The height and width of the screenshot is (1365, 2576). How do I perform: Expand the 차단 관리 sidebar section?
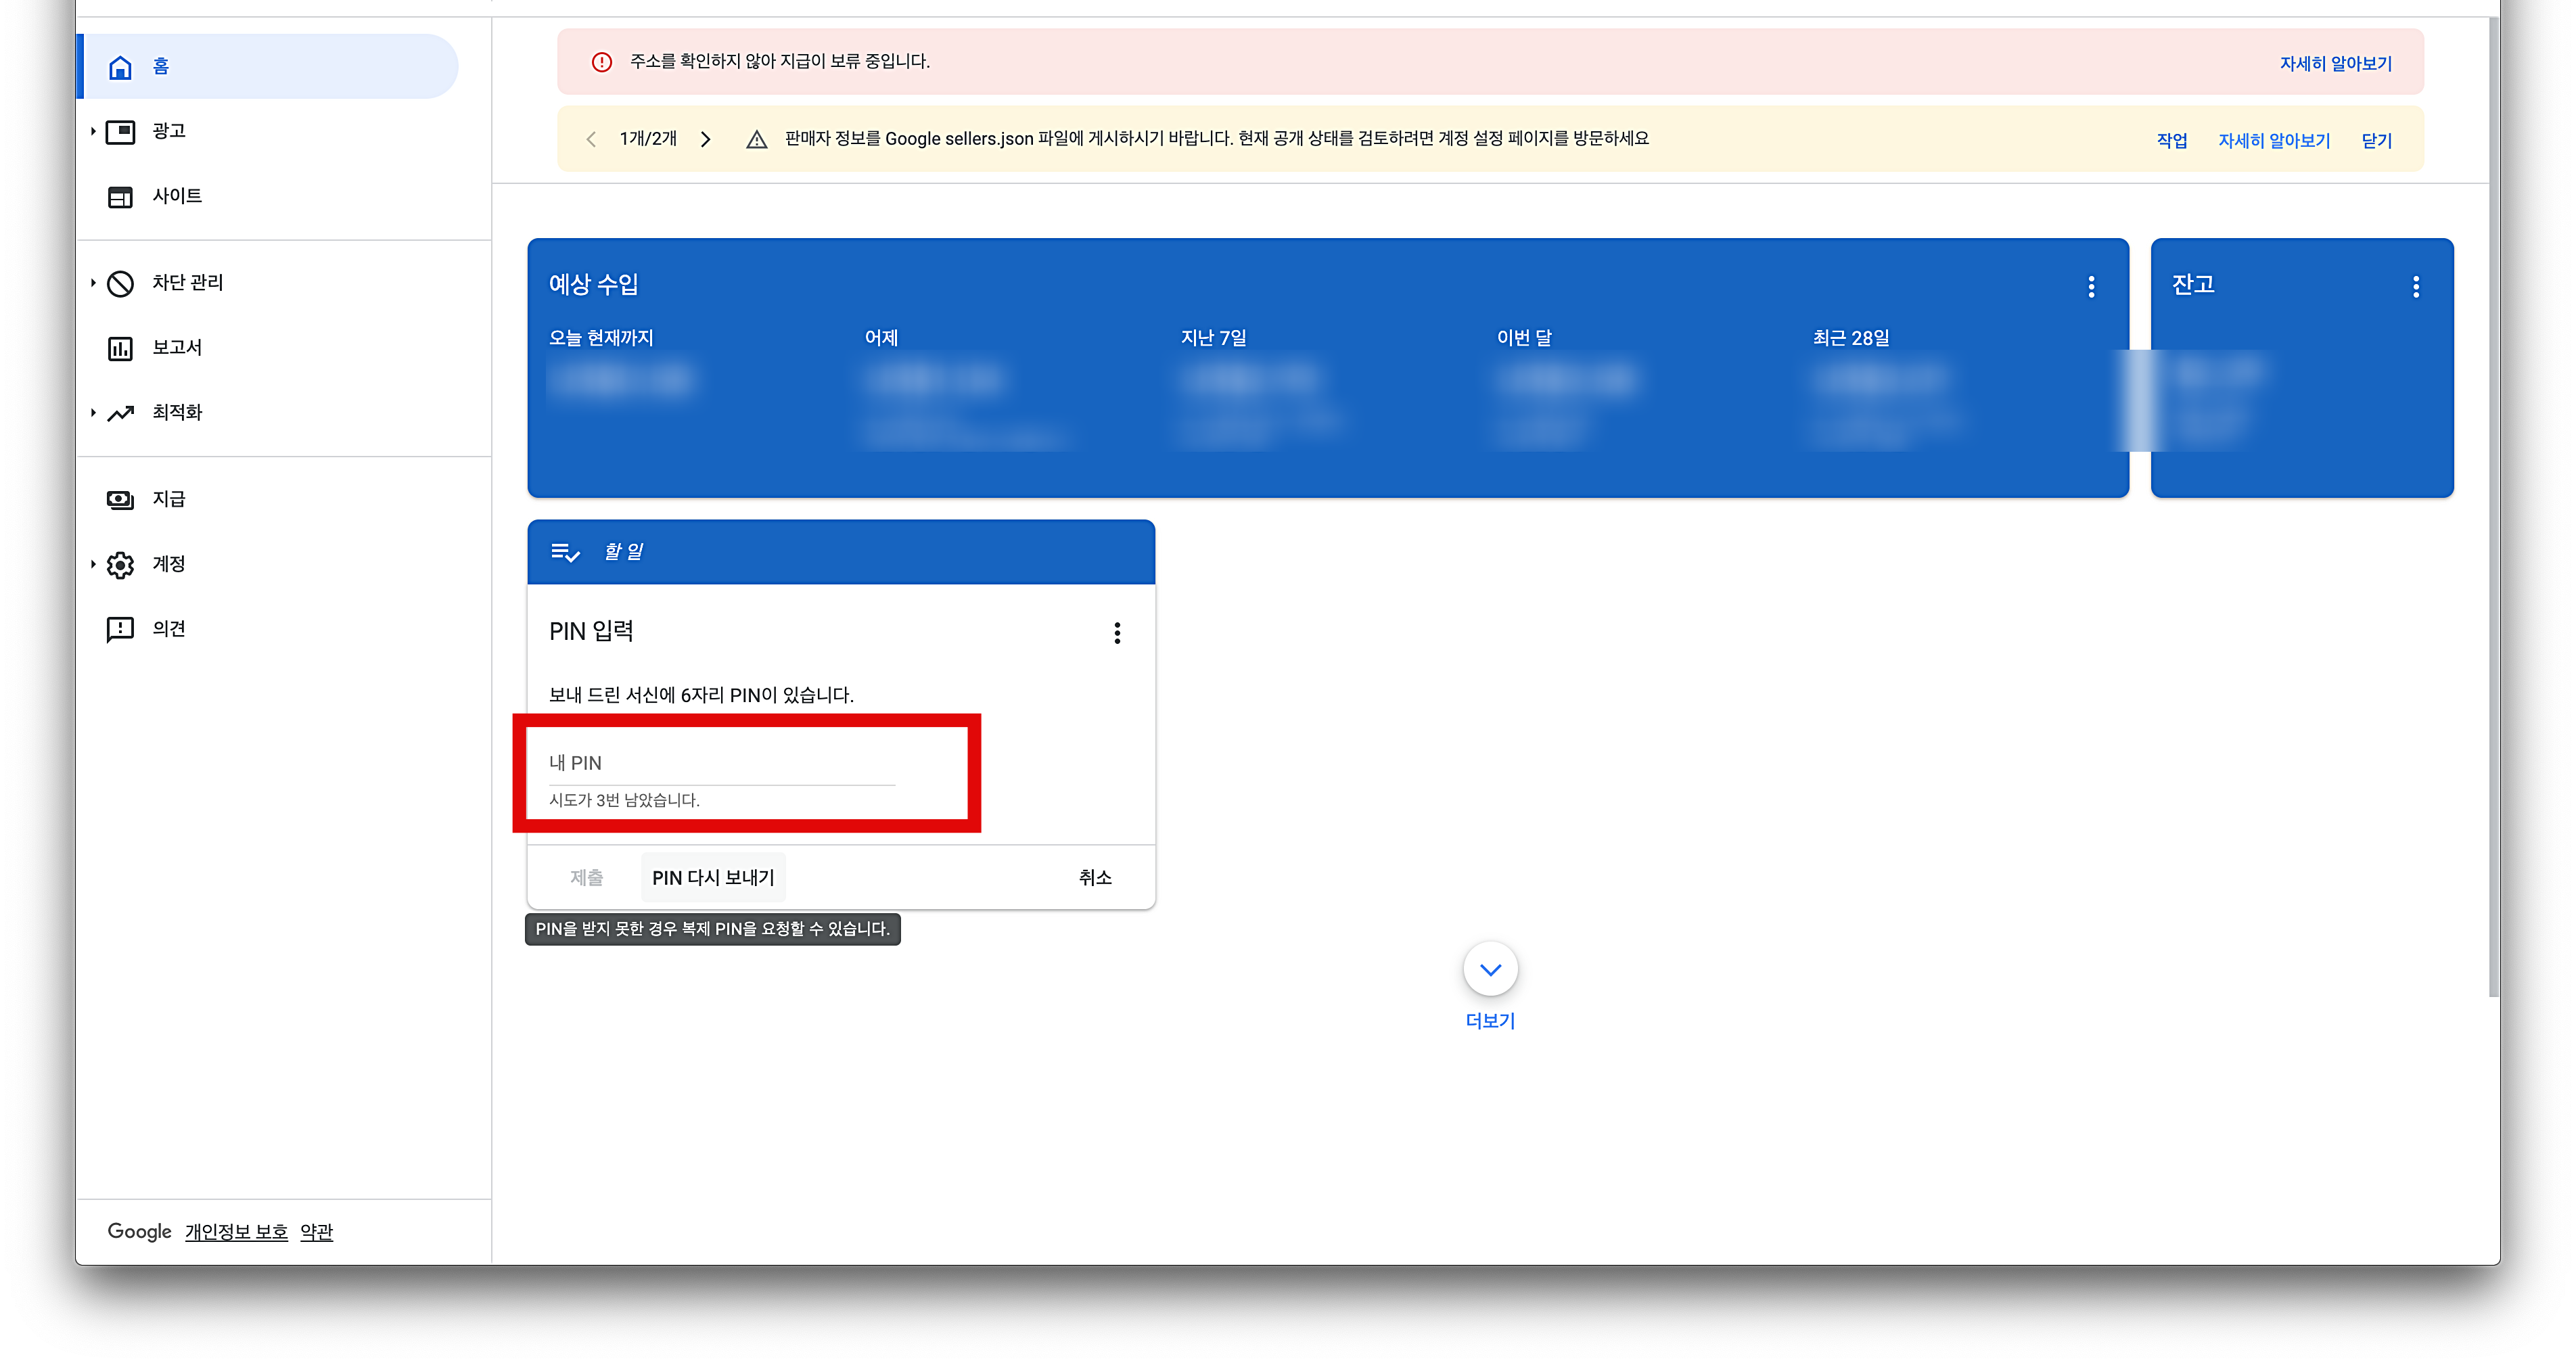[x=93, y=283]
